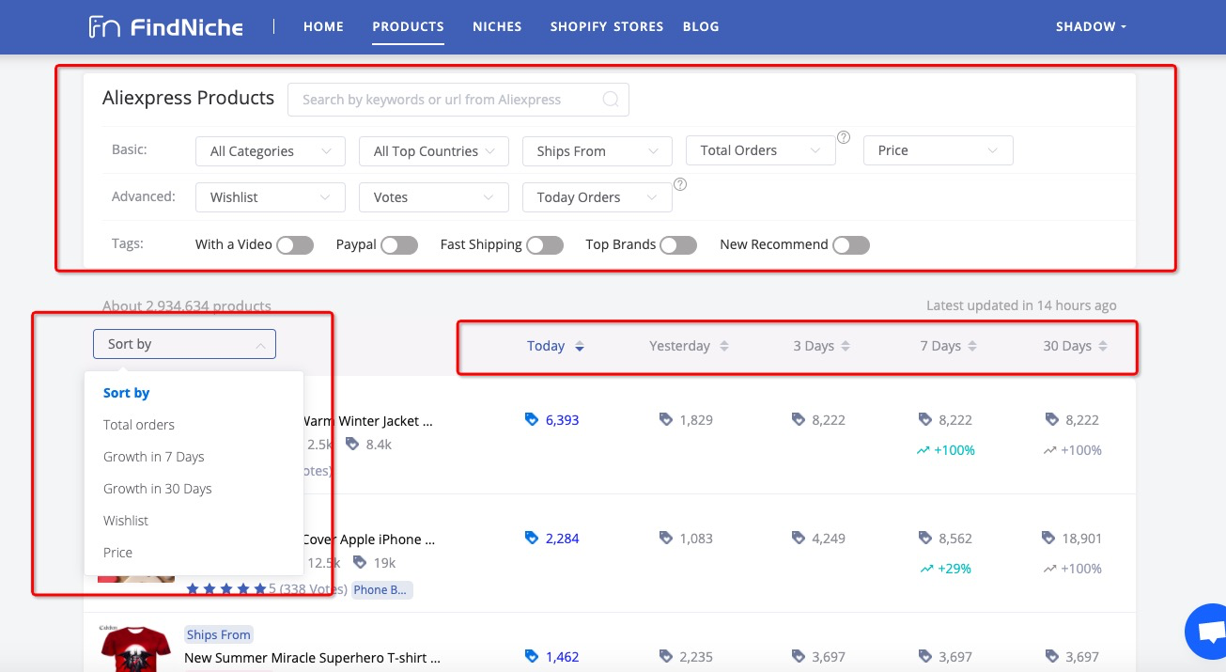Enable the Top Brands toggle
Viewport: 1226px width, 672px height.
coord(678,245)
